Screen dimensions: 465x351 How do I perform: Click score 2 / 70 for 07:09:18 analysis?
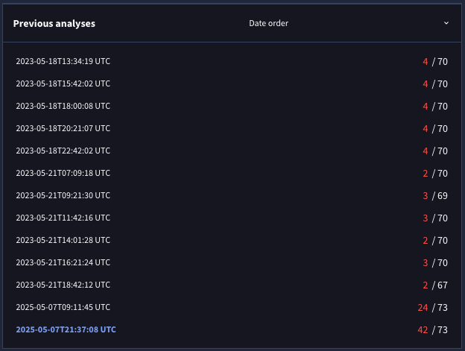(x=435, y=174)
